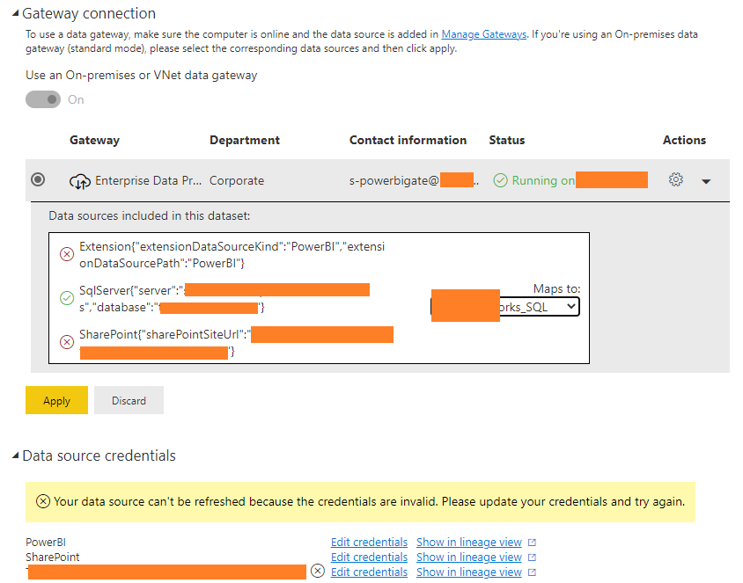Click the SharePoint credentials label
The width and height of the screenshot is (743, 583).
53,557
